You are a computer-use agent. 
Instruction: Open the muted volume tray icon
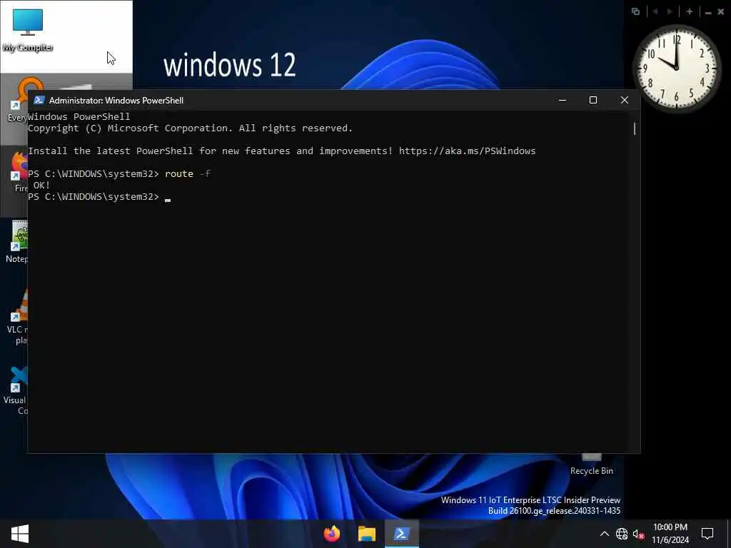tap(638, 534)
